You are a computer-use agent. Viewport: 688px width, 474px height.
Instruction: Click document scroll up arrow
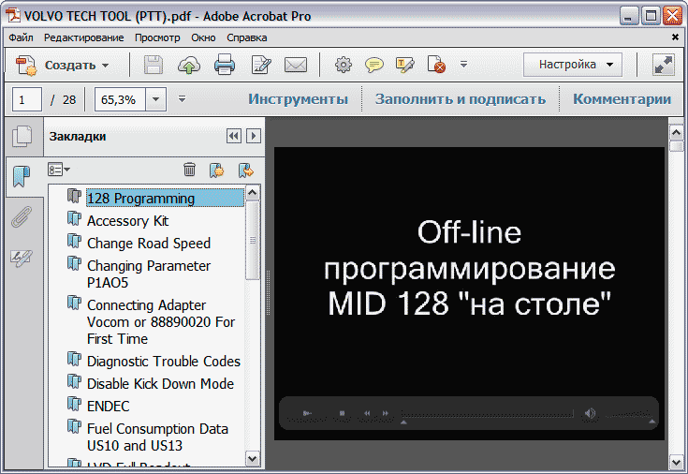[x=676, y=132]
